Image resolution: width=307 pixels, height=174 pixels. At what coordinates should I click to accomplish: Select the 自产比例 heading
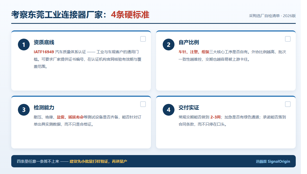pos(189,42)
